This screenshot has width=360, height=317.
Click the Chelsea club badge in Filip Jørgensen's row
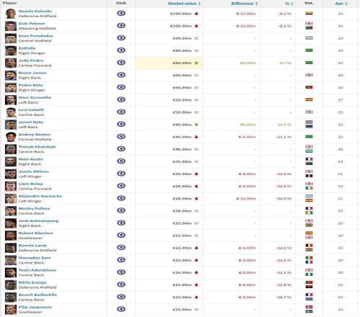(x=121, y=309)
